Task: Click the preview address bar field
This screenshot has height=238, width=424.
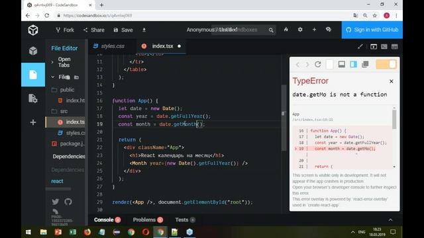Action: tap(330, 64)
